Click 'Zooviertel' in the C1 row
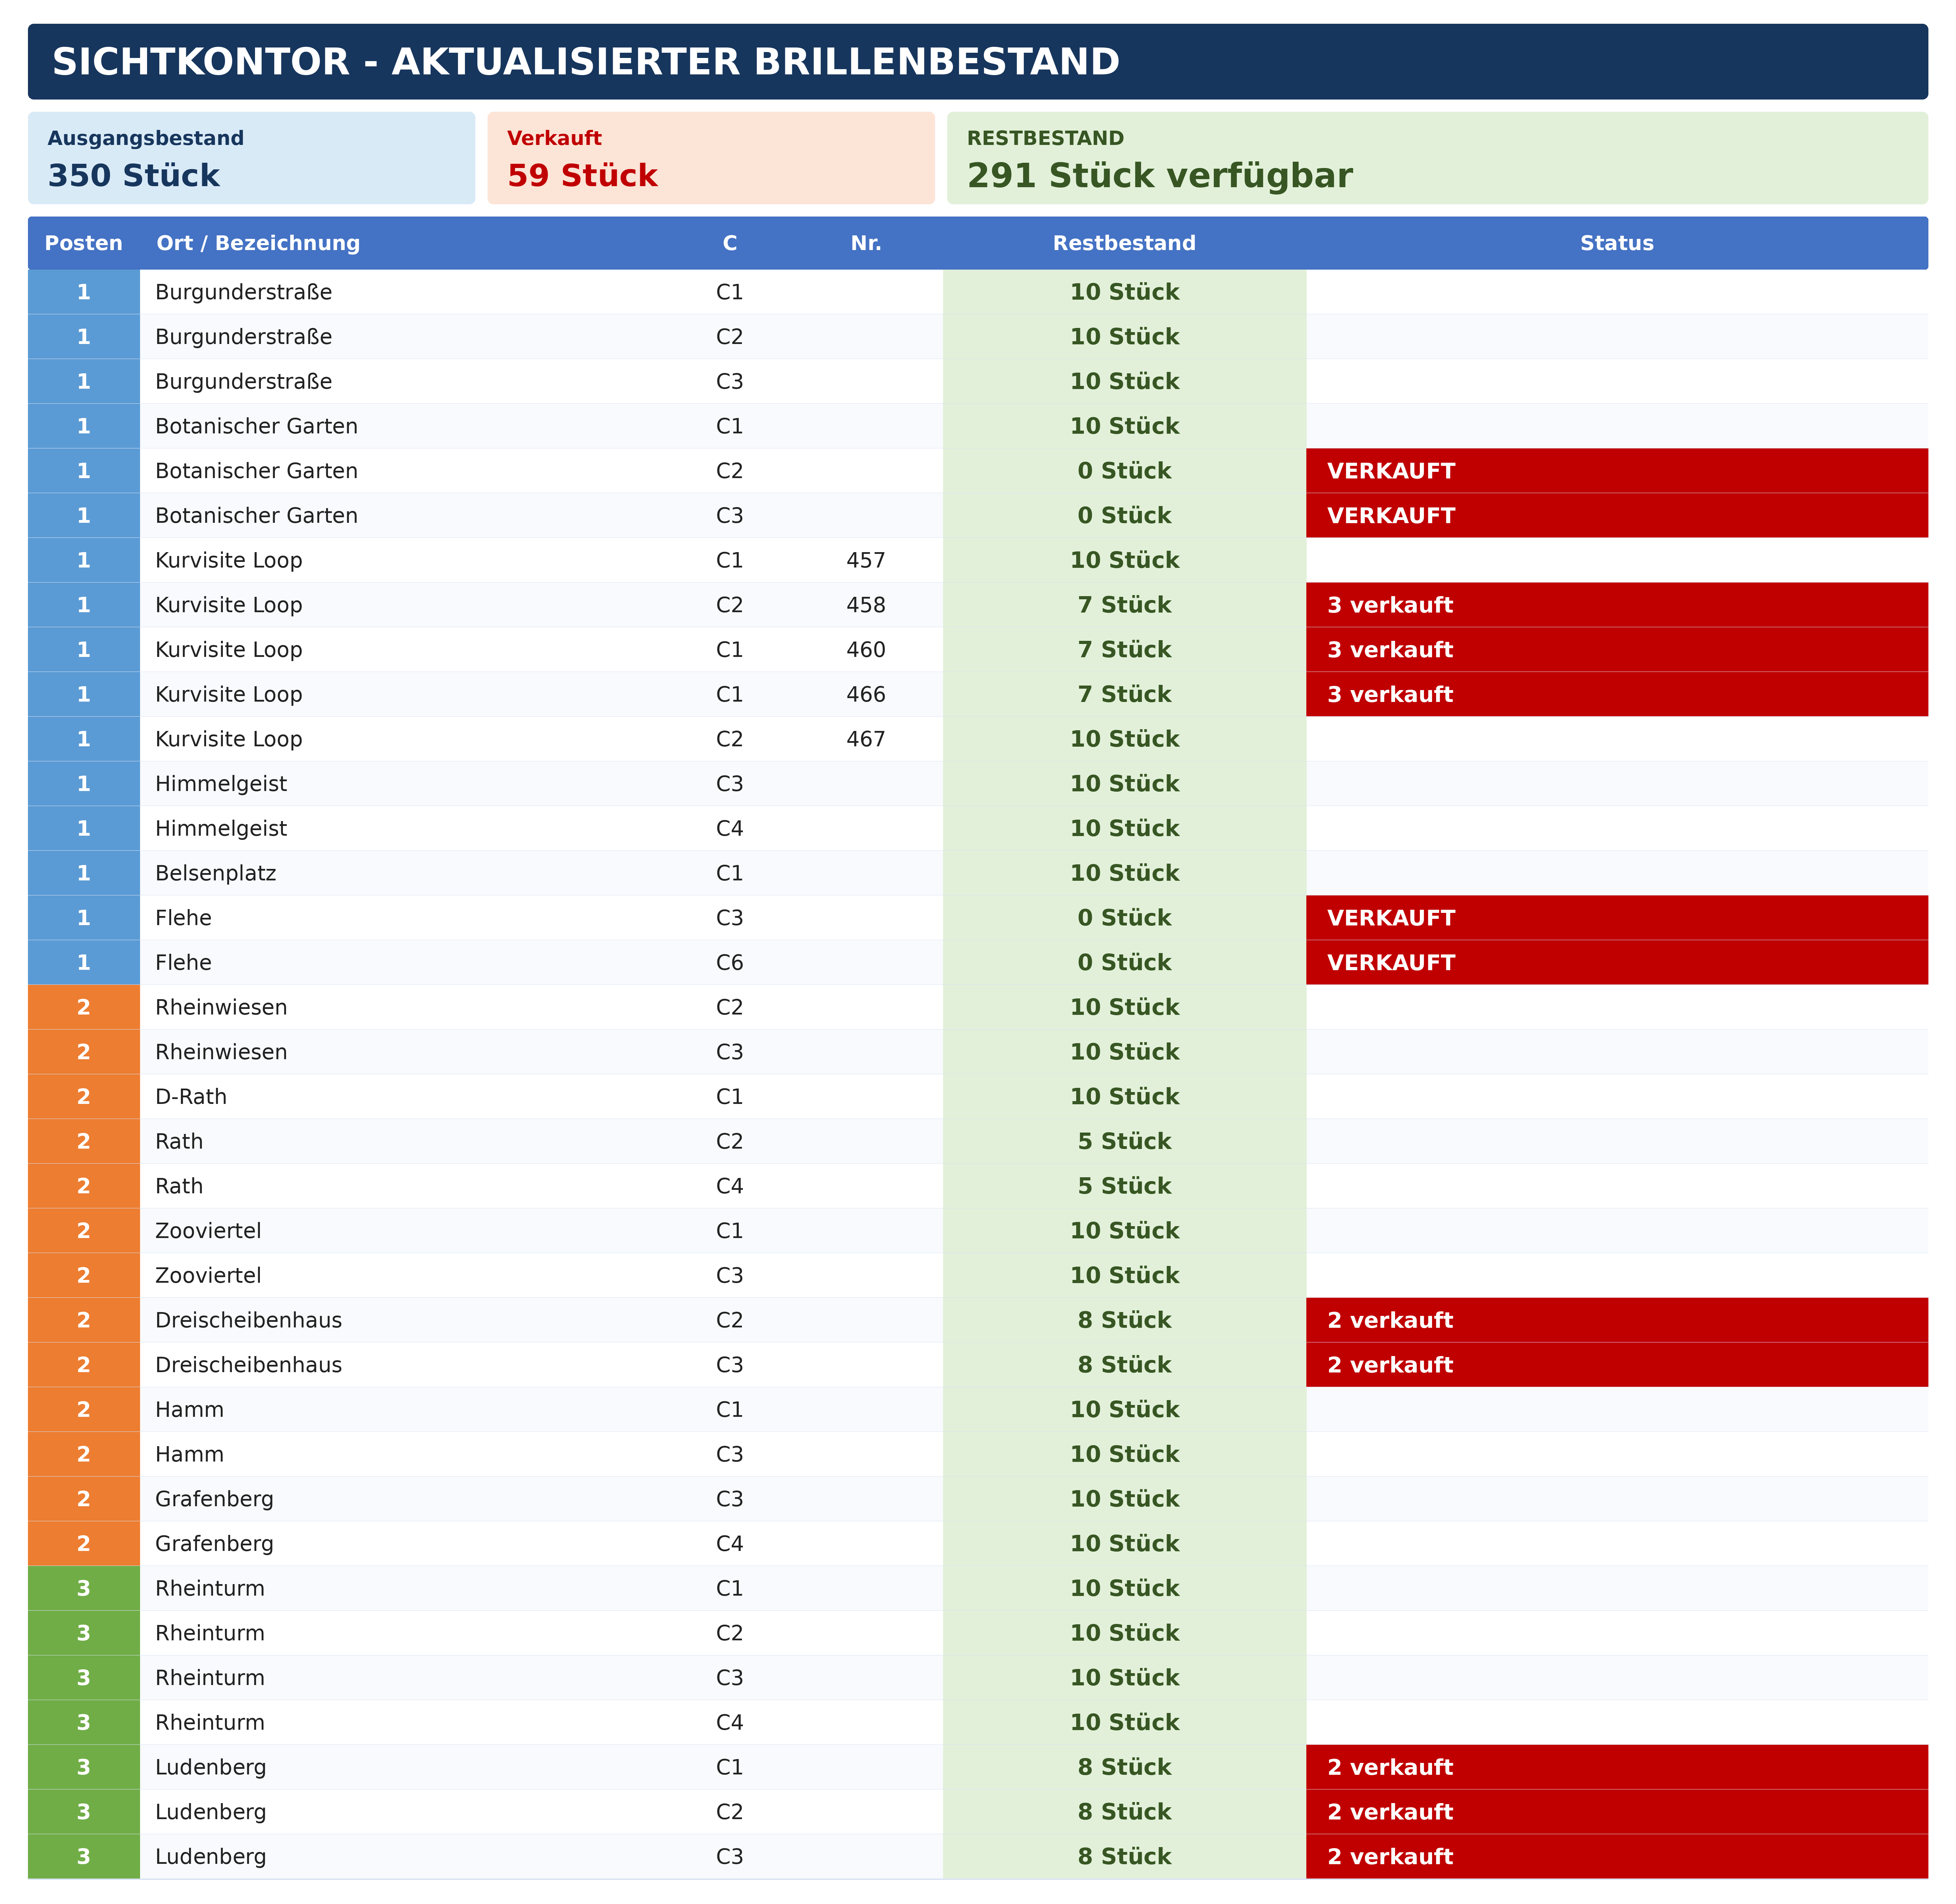The width and height of the screenshot is (1956, 1904). tap(208, 1231)
